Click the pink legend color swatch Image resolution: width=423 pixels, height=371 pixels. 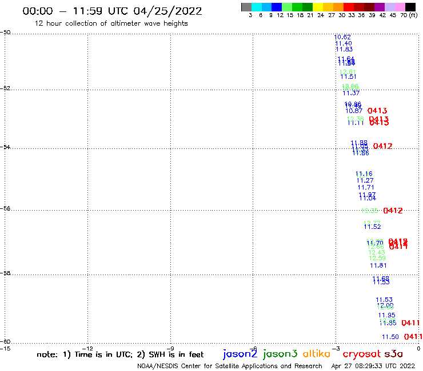[x=400, y=7]
